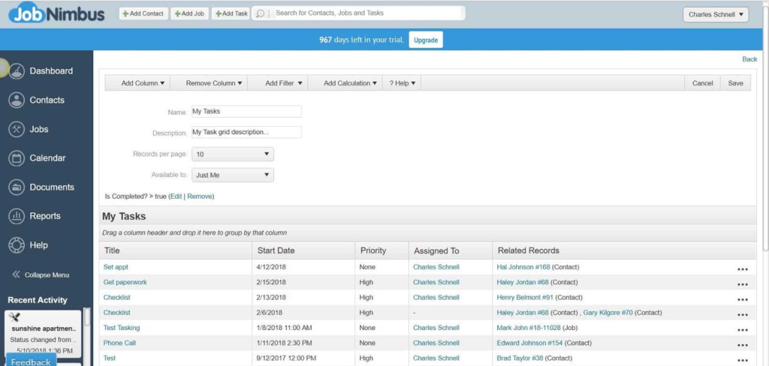Click Related Records column header

pos(528,250)
